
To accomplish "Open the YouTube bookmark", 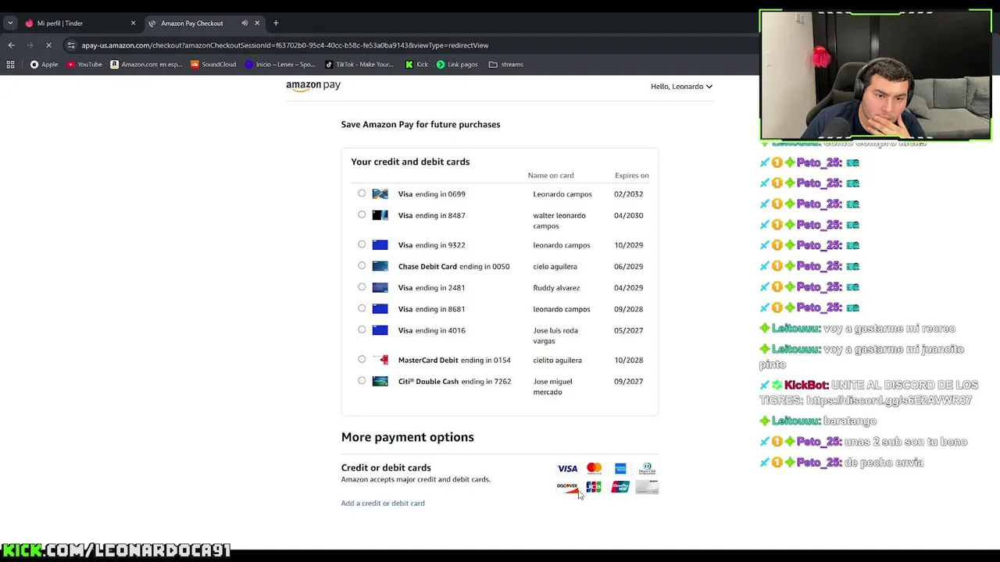I will pyautogui.click(x=84, y=65).
